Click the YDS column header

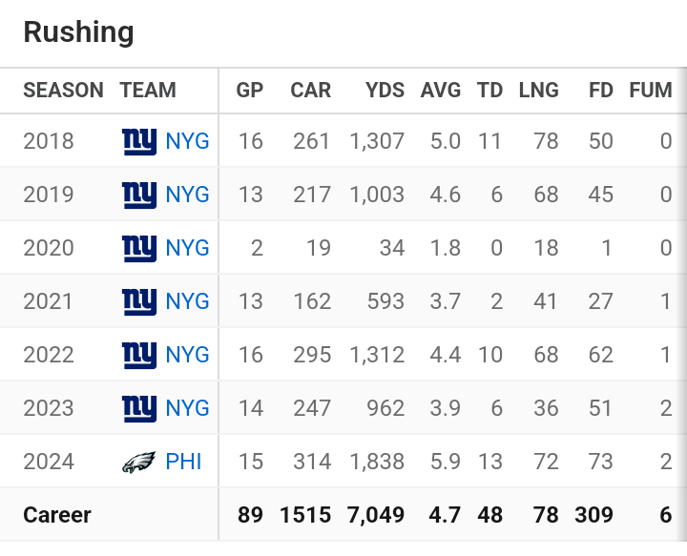point(385,91)
